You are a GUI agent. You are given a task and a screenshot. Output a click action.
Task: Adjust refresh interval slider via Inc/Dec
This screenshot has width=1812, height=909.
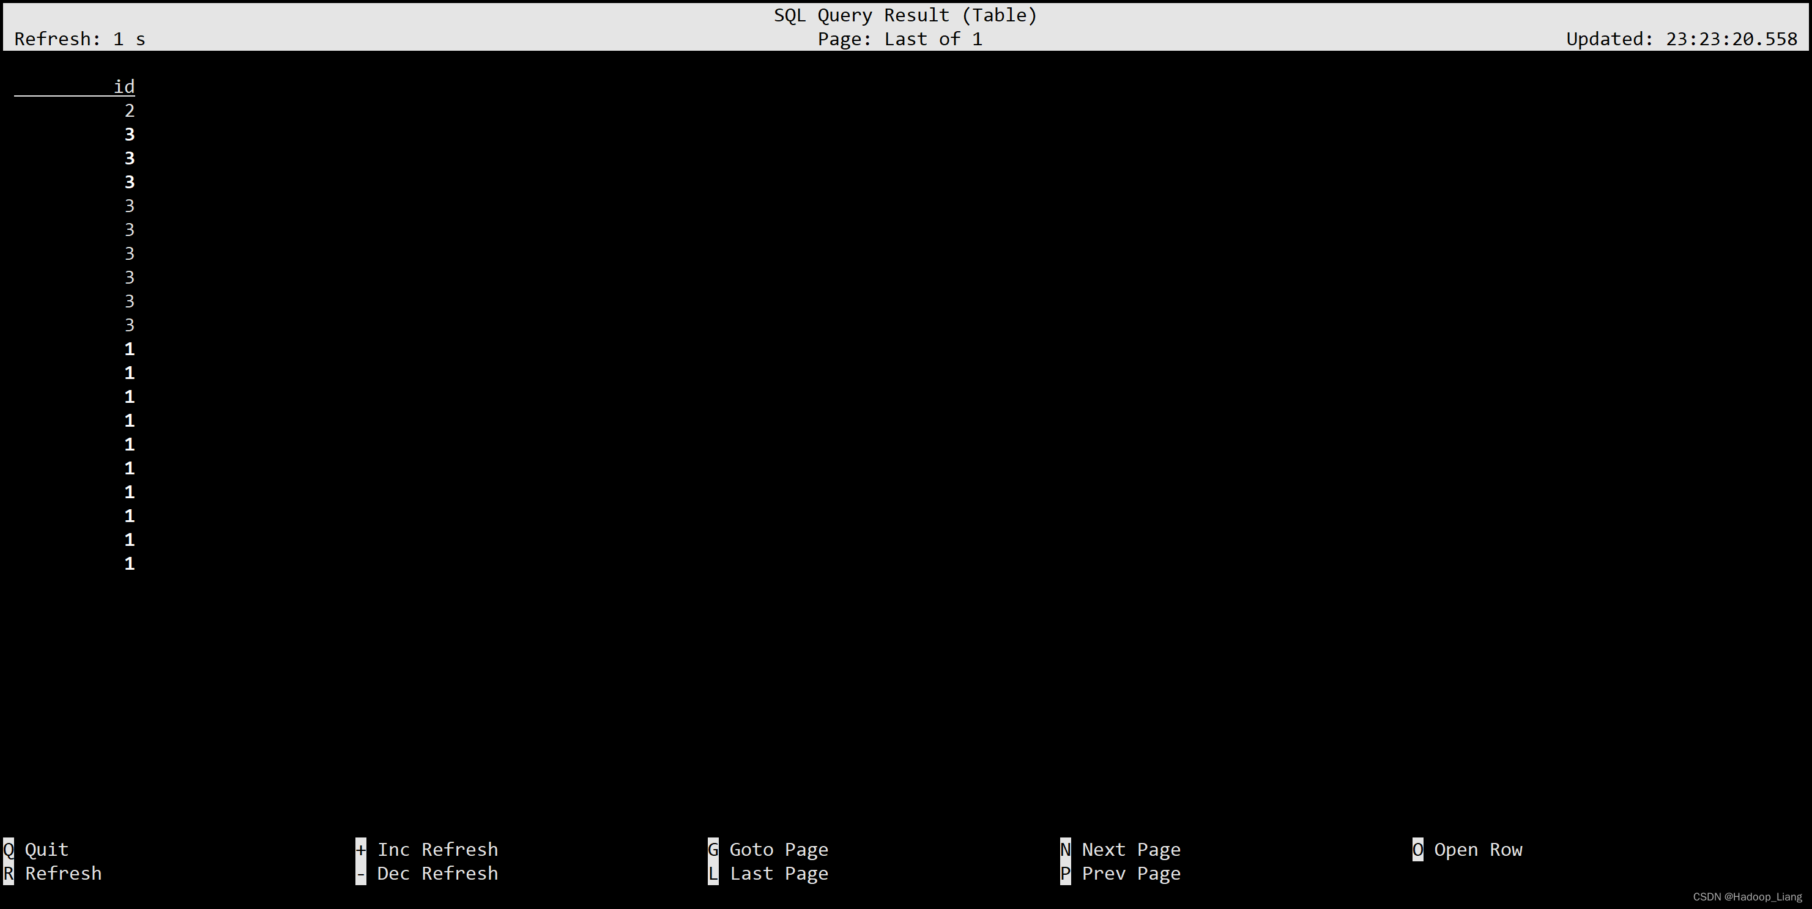[x=363, y=848]
